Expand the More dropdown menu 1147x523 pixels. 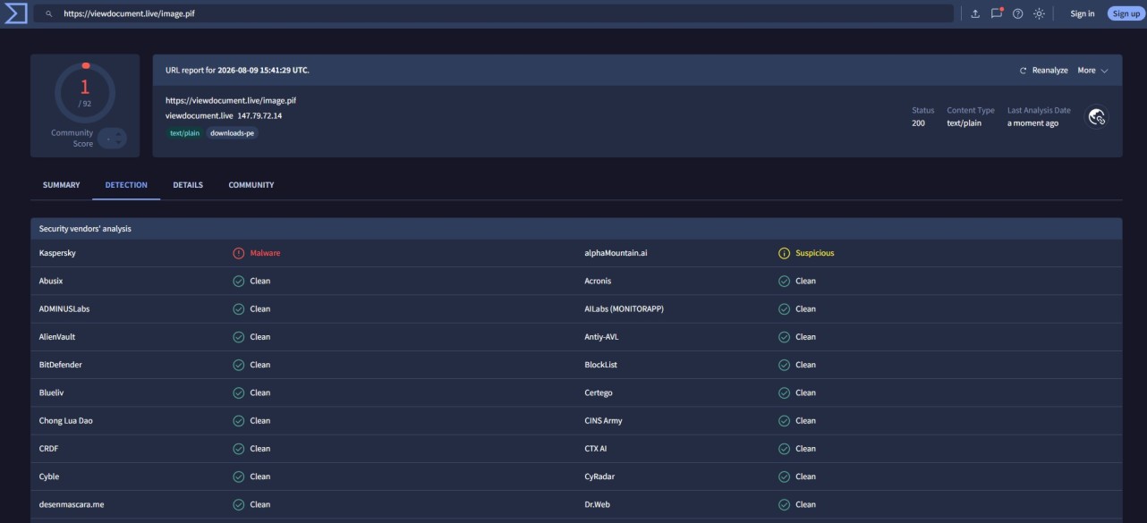click(1092, 70)
